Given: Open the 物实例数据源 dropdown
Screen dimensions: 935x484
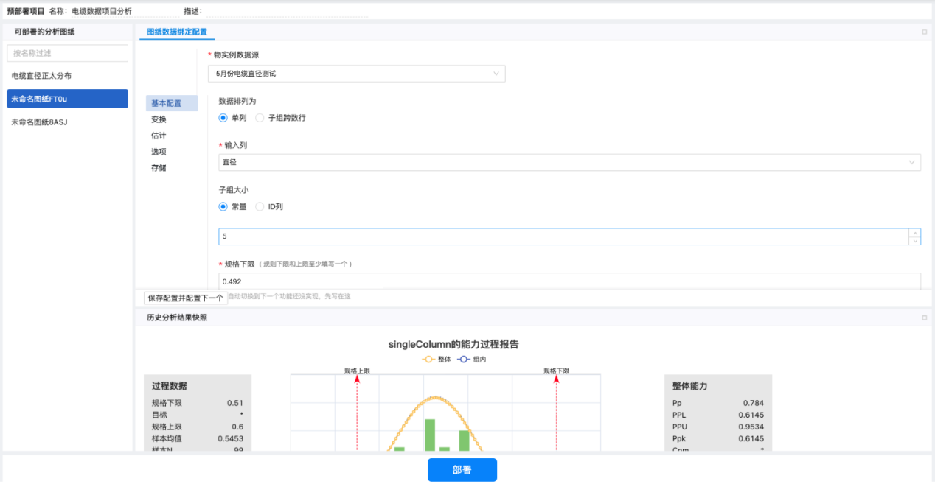Looking at the screenshot, I should click(357, 74).
